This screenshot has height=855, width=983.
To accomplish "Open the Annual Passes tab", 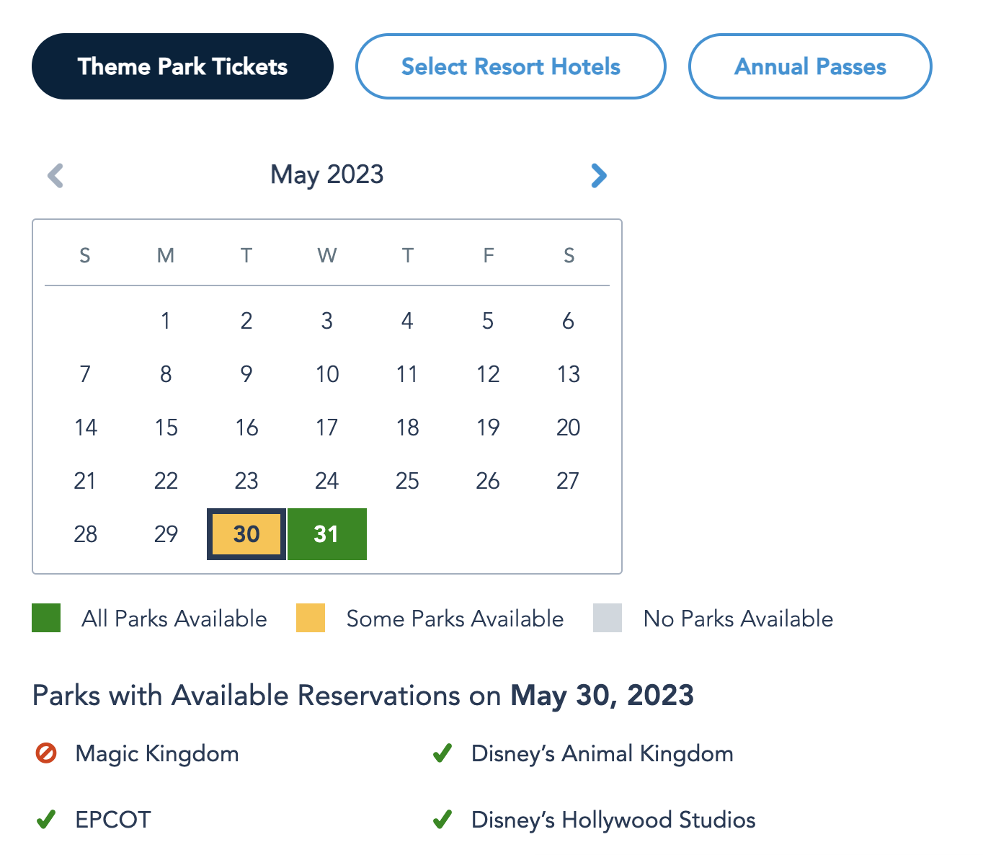I will pyautogui.click(x=810, y=66).
